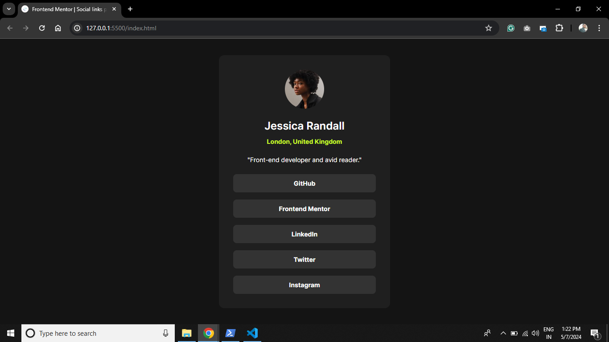Open the Windows Start menu
This screenshot has height=342, width=609.
(11, 333)
